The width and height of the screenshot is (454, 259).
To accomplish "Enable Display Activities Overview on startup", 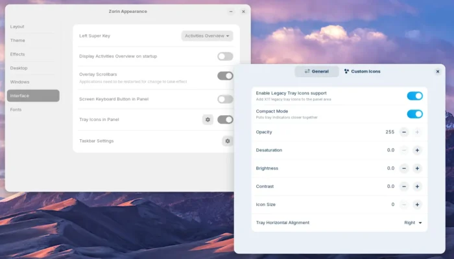I will pos(225,56).
